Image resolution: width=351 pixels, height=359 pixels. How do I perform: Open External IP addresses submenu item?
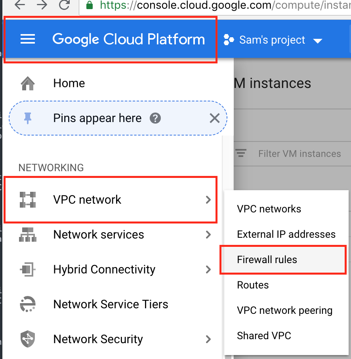[x=286, y=235]
